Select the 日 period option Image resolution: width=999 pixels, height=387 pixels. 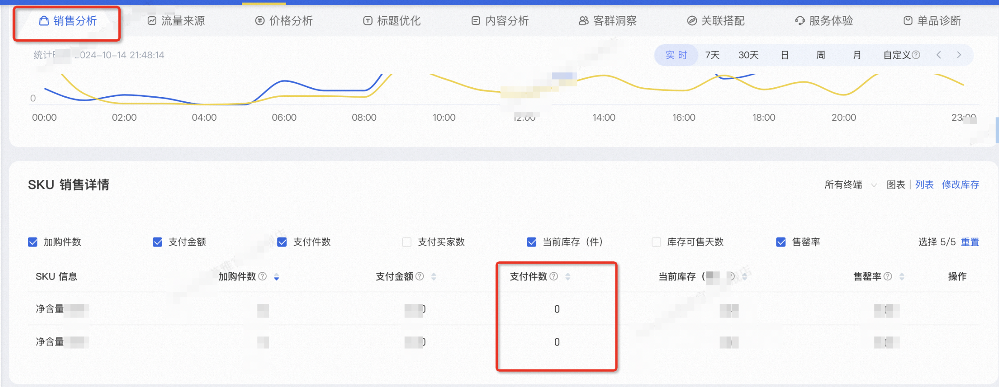click(x=785, y=55)
